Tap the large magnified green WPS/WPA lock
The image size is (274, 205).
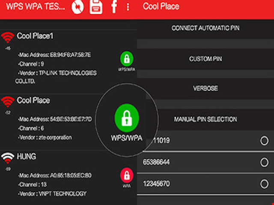point(127,118)
